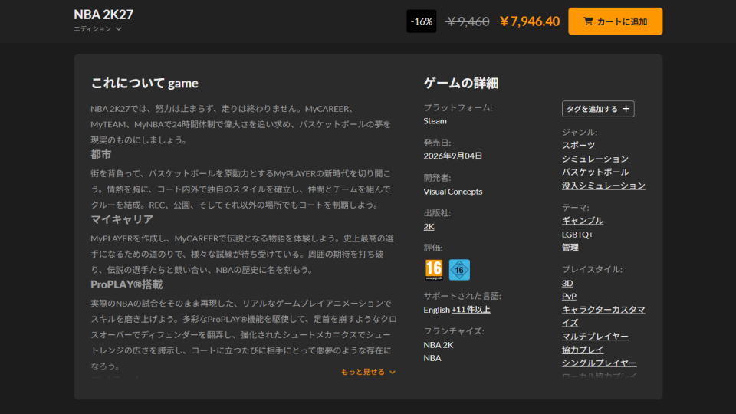The height and width of the screenshot is (414, 736).
Task: Click the NBA 2K27 title at top
Action: [x=103, y=15]
